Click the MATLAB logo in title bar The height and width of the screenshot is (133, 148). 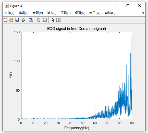7,6
